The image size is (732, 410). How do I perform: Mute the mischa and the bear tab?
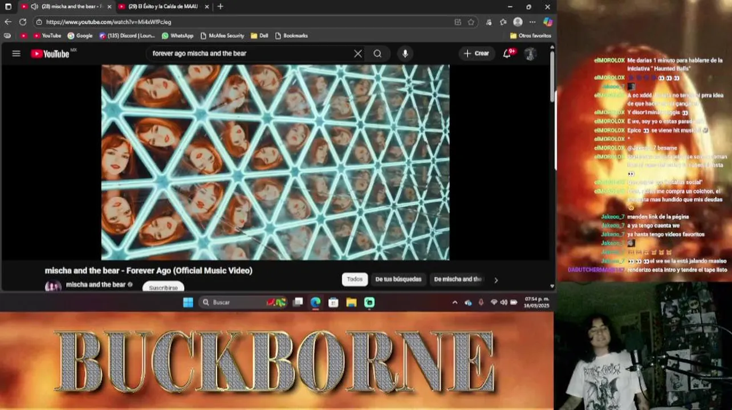coord(35,7)
